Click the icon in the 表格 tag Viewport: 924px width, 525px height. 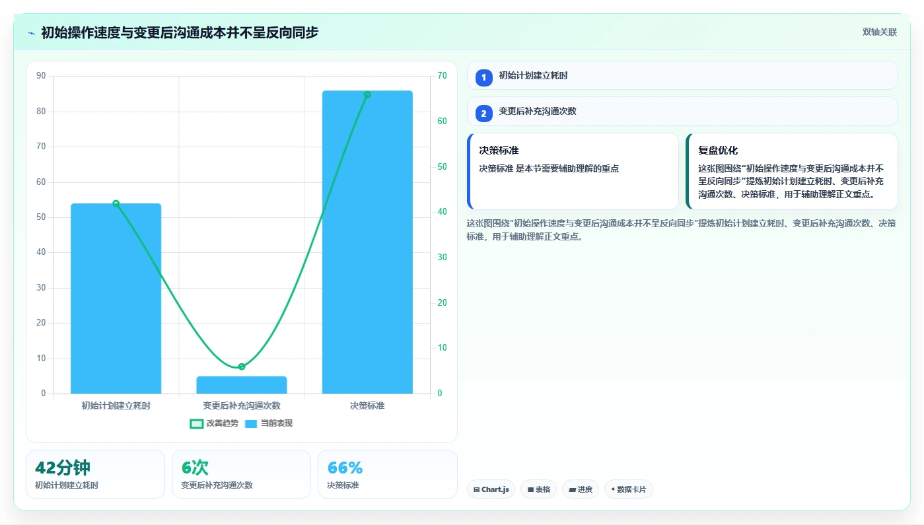point(530,490)
